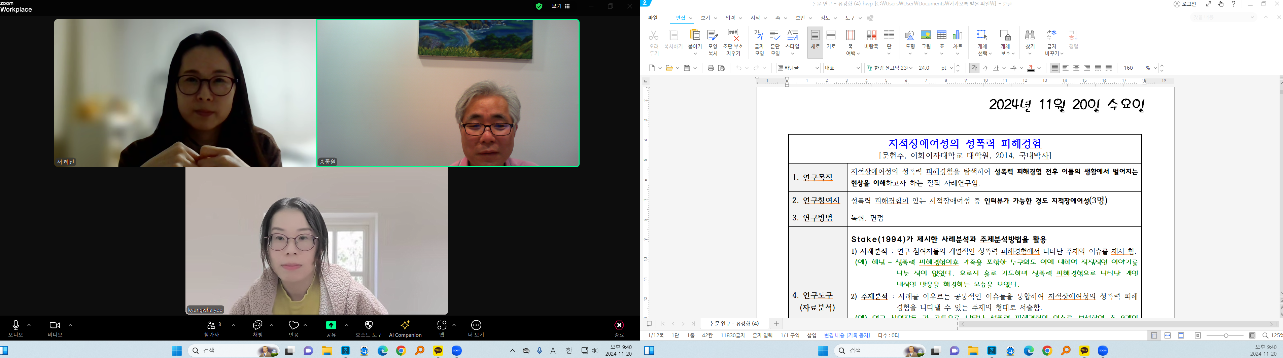1283x358 pixels.
Task: Mute microphone with 오디오 button
Action: point(15,329)
